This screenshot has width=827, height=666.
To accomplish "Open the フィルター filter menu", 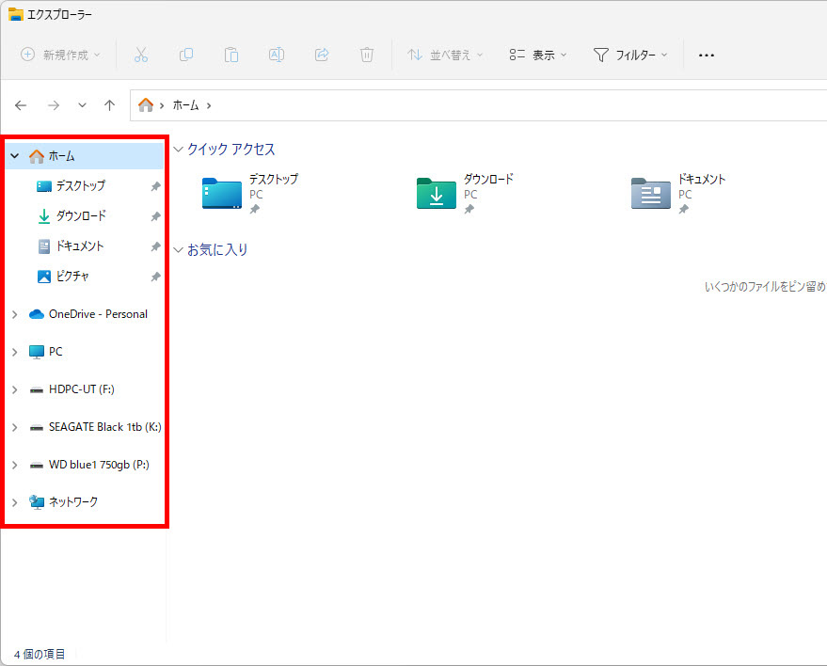I will point(630,55).
